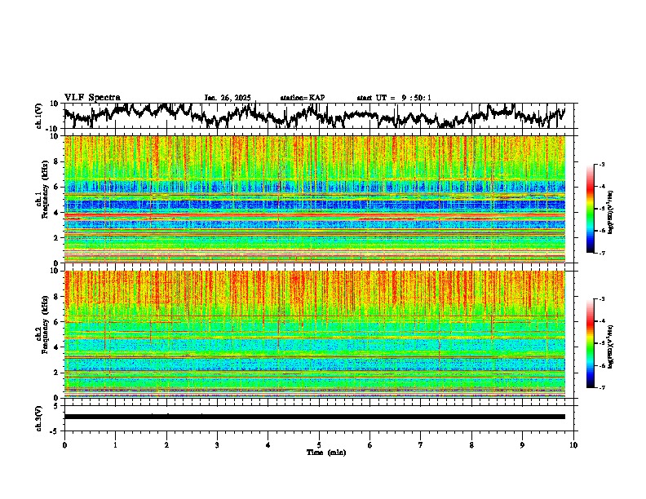Click time axis tick label "3"
This screenshot has height=499, width=646.
[217, 445]
